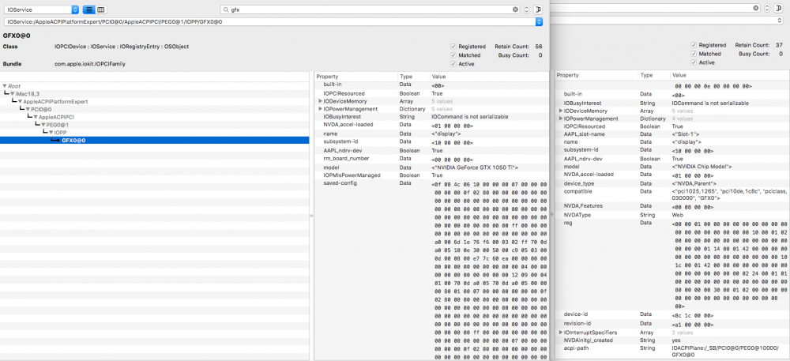Select the IOPMIsPowerManaged property row

[431, 175]
